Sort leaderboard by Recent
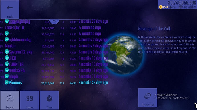This screenshot has height=110, width=197. pos(10,100)
